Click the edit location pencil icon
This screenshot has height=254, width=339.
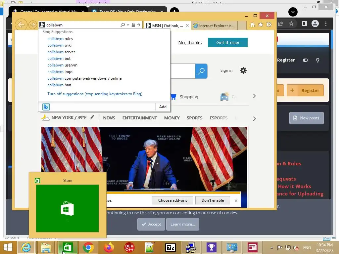[x=92, y=117]
